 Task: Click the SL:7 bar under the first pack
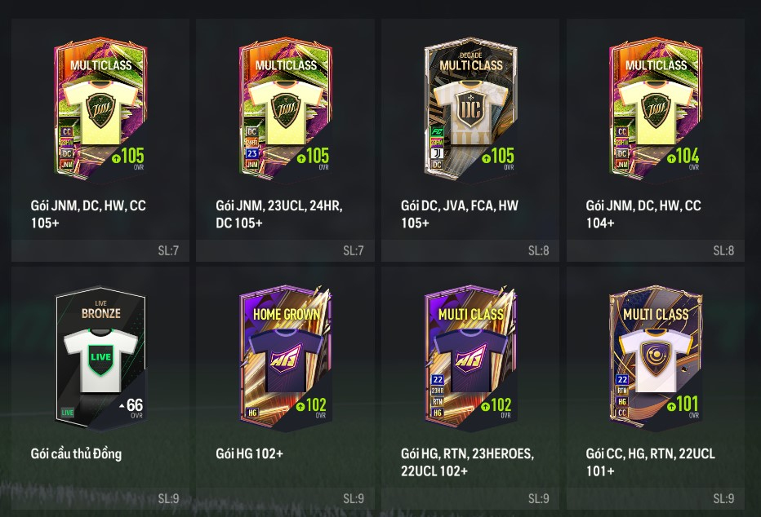100,250
